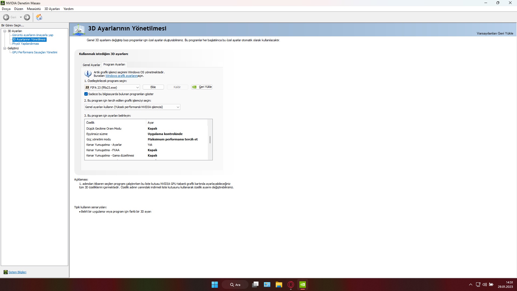The width and height of the screenshot is (517, 291).
Task: Open the back history dropdown arrow
Action: 21,17
